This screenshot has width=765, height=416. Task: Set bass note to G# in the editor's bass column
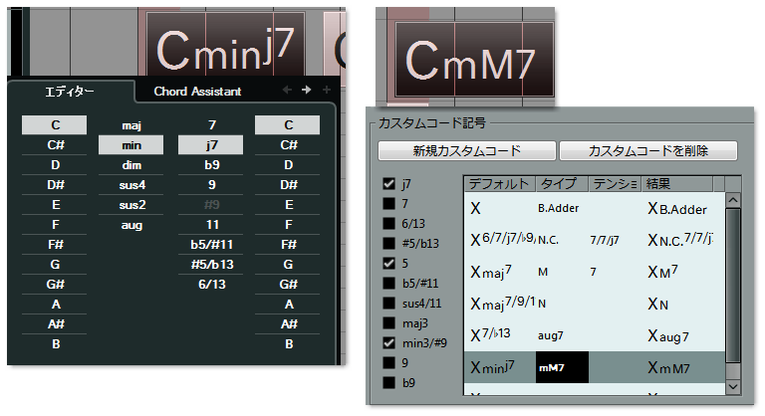pos(287,285)
